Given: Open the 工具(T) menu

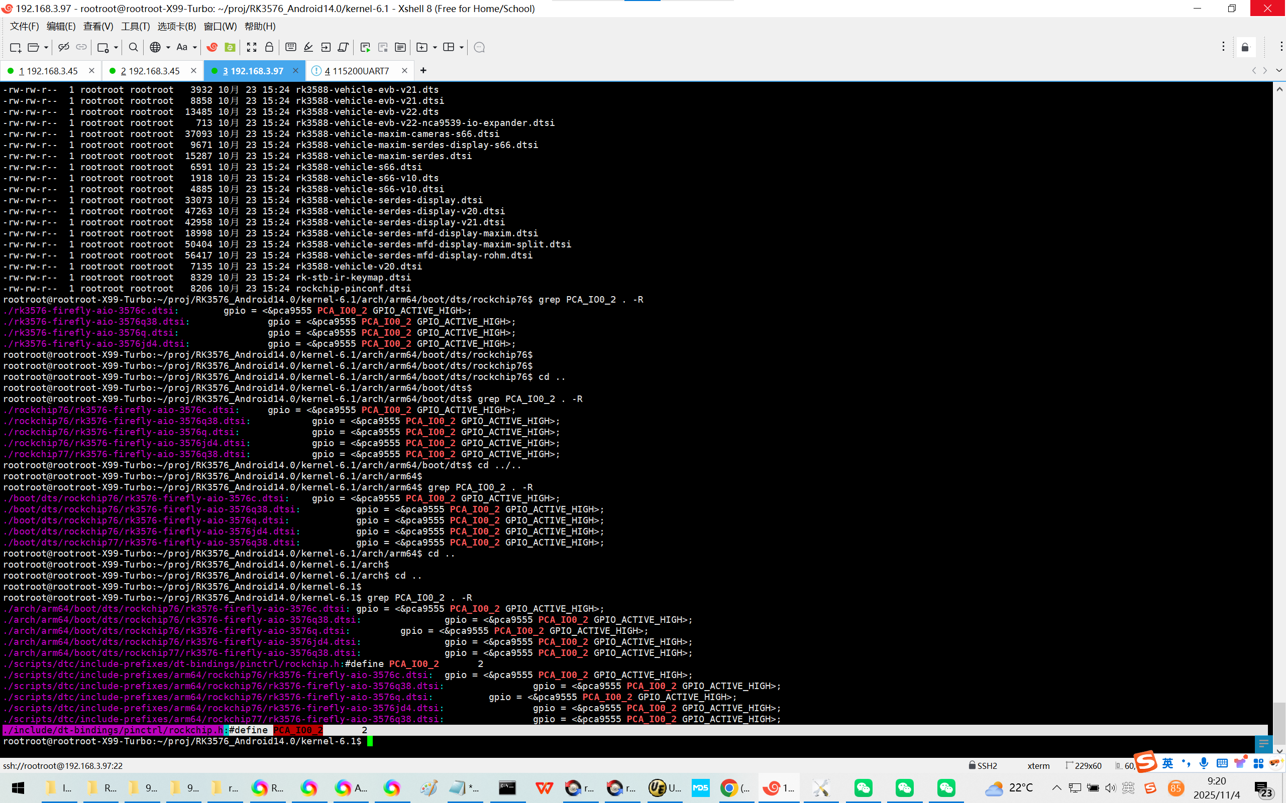Looking at the screenshot, I should click(135, 26).
